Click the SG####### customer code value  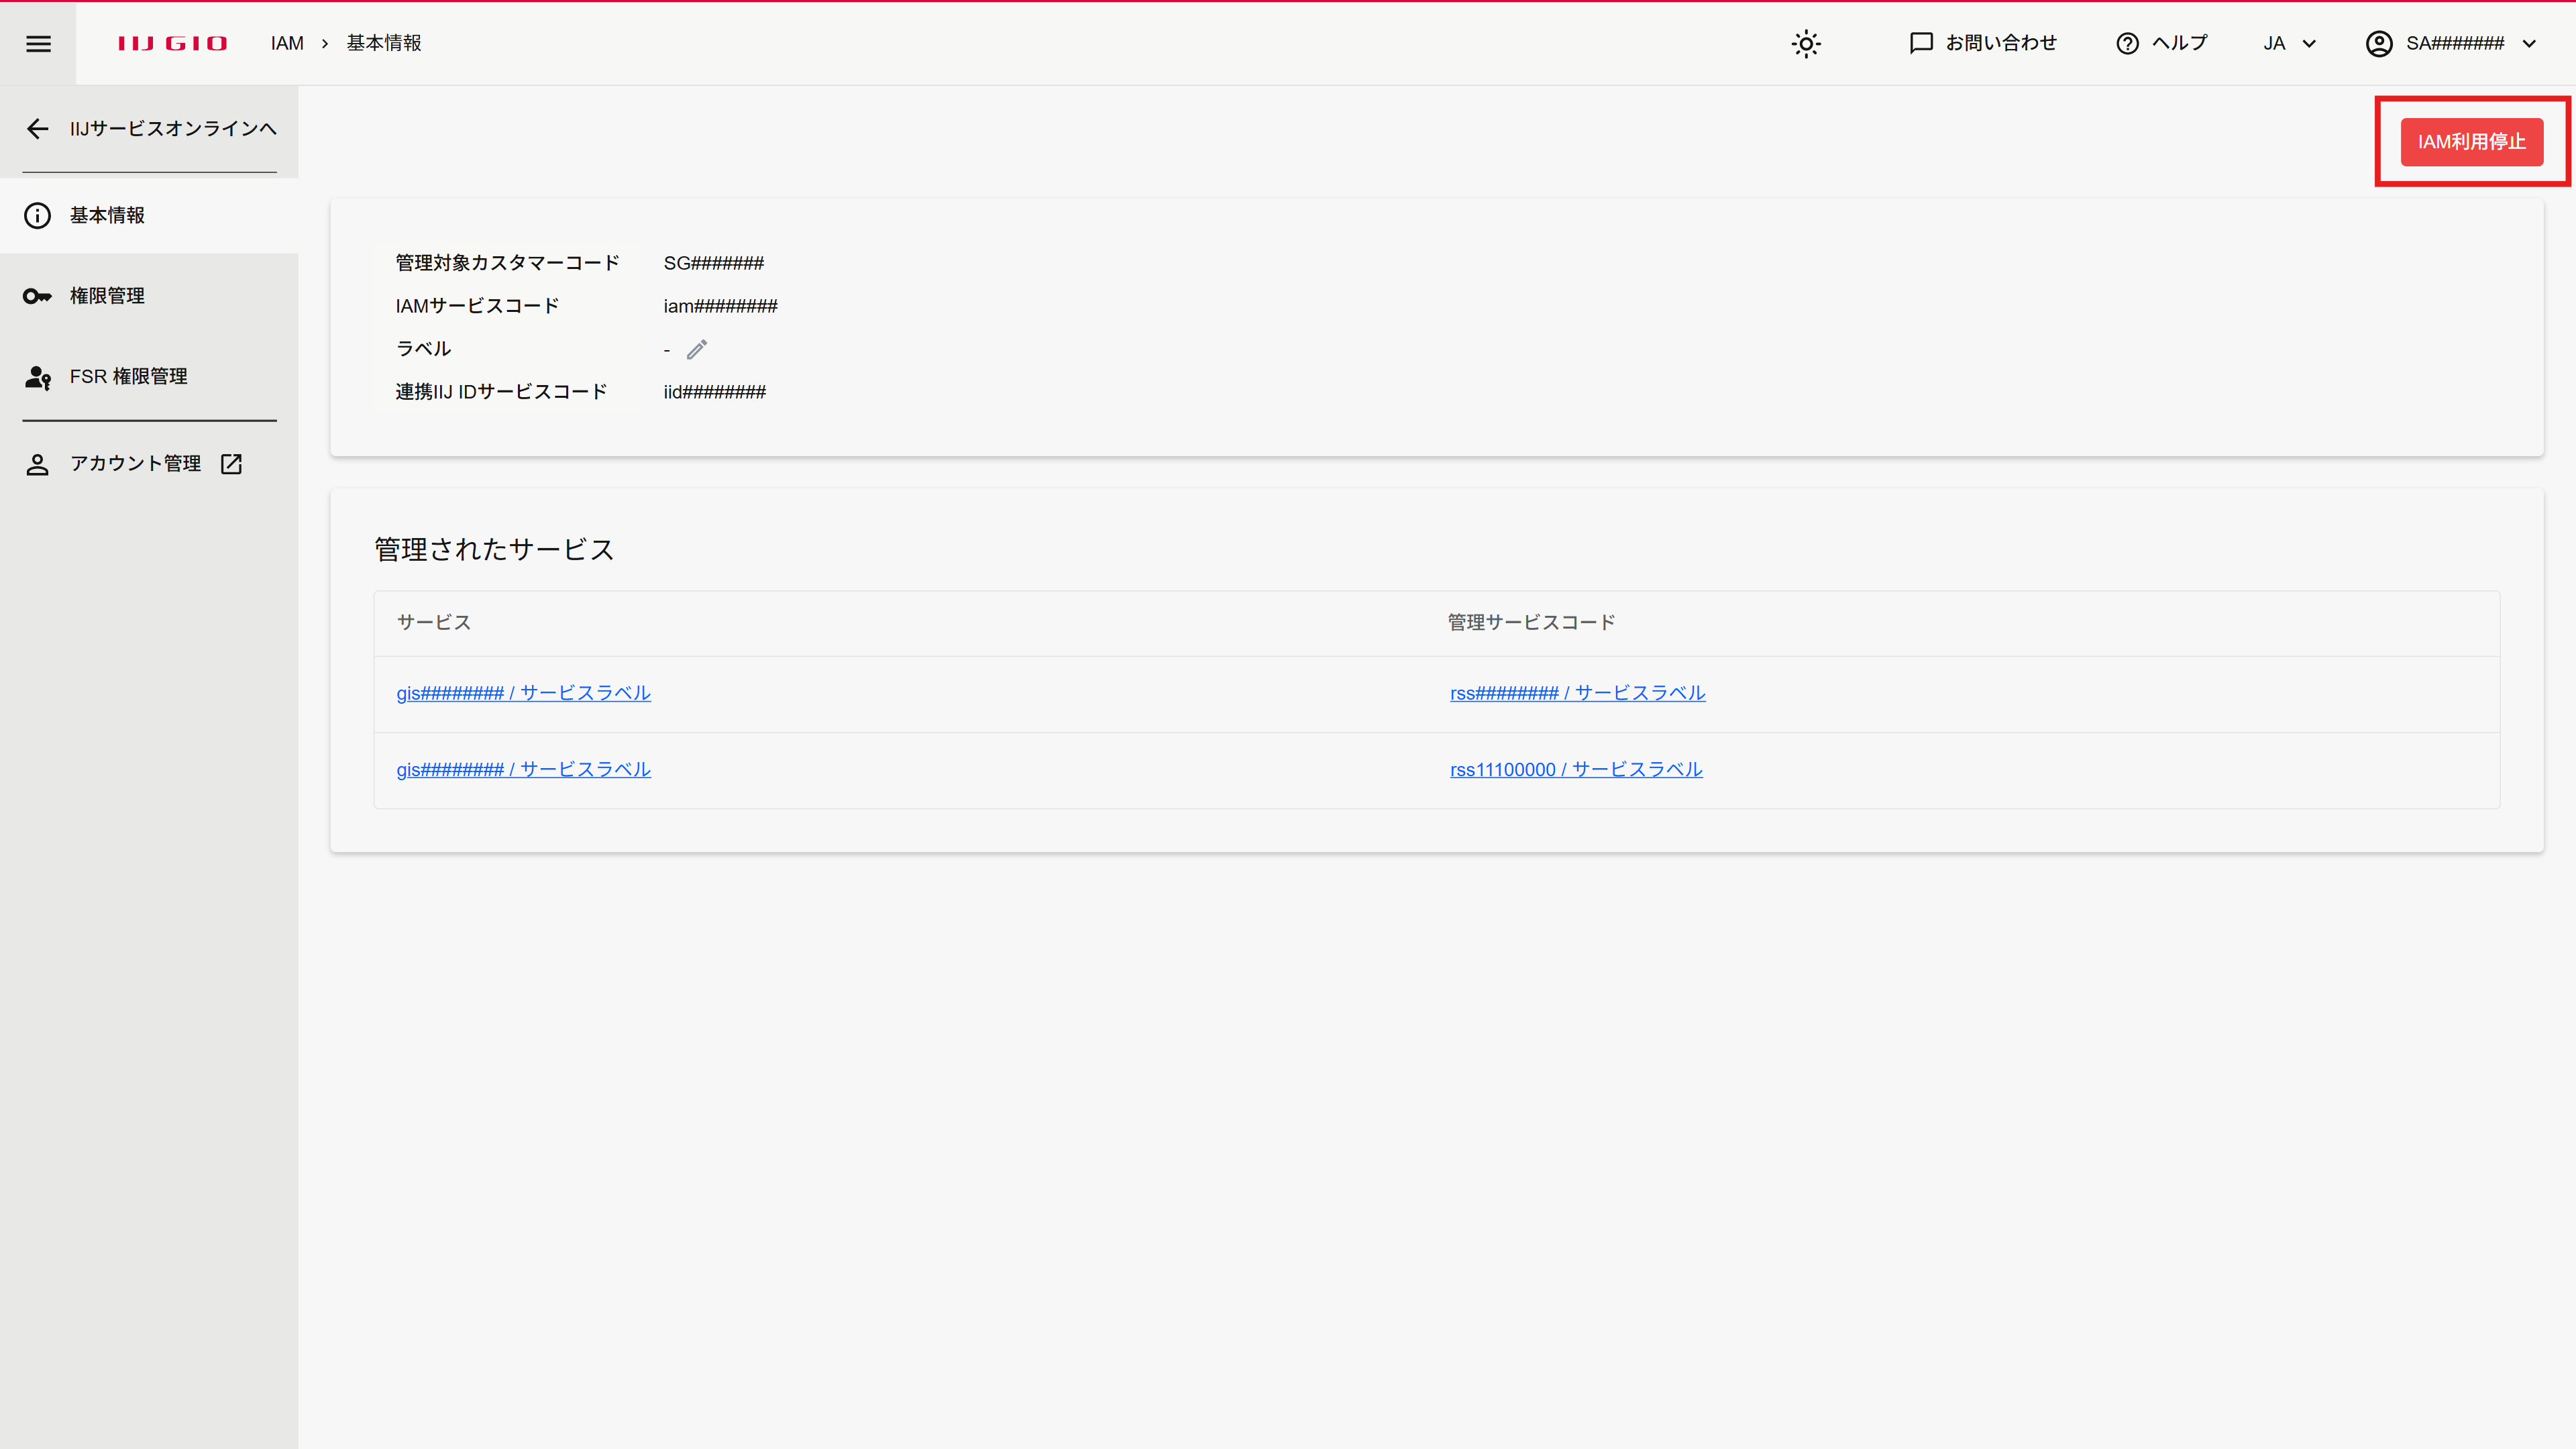click(713, 263)
